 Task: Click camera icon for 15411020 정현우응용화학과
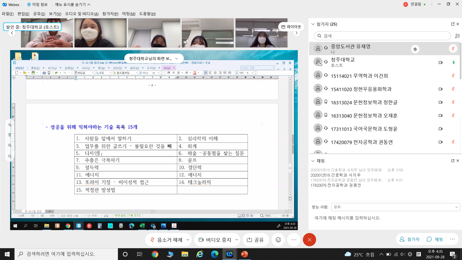pos(441,89)
